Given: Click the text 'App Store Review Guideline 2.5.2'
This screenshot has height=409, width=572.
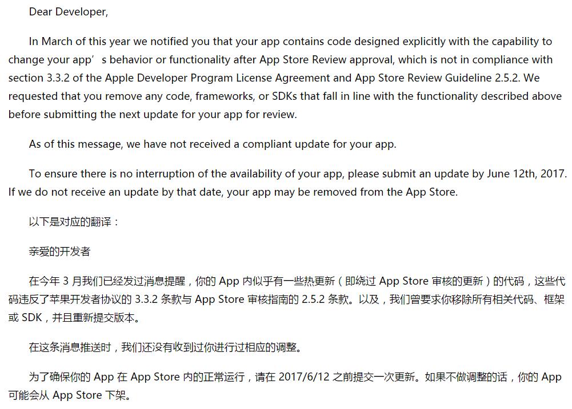Looking at the screenshot, I should 437,78.
